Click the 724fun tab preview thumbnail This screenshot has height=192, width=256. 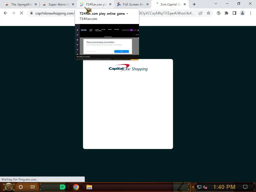(107, 42)
